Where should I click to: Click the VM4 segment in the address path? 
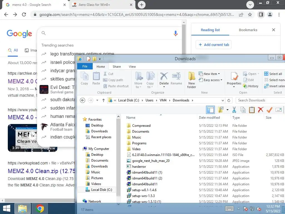point(163,100)
